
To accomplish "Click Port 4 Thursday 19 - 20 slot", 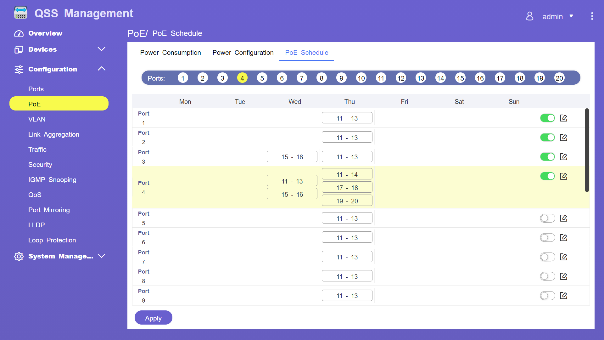I will pos(347,201).
